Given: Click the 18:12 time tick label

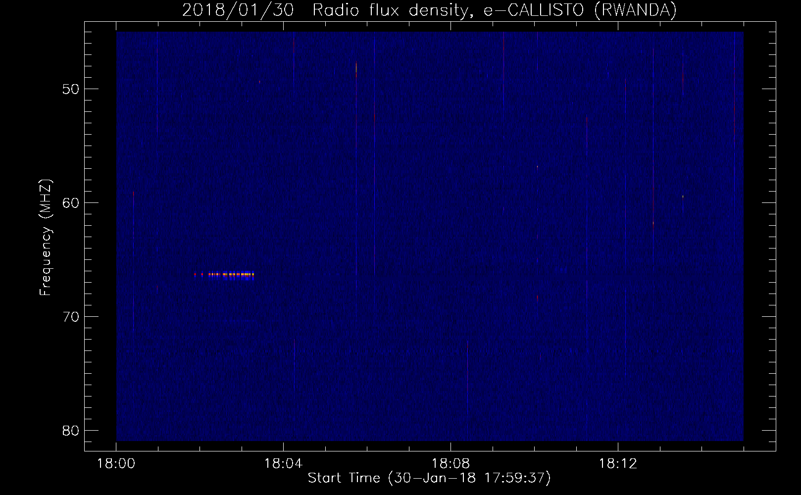Looking at the screenshot, I should click(x=618, y=464).
